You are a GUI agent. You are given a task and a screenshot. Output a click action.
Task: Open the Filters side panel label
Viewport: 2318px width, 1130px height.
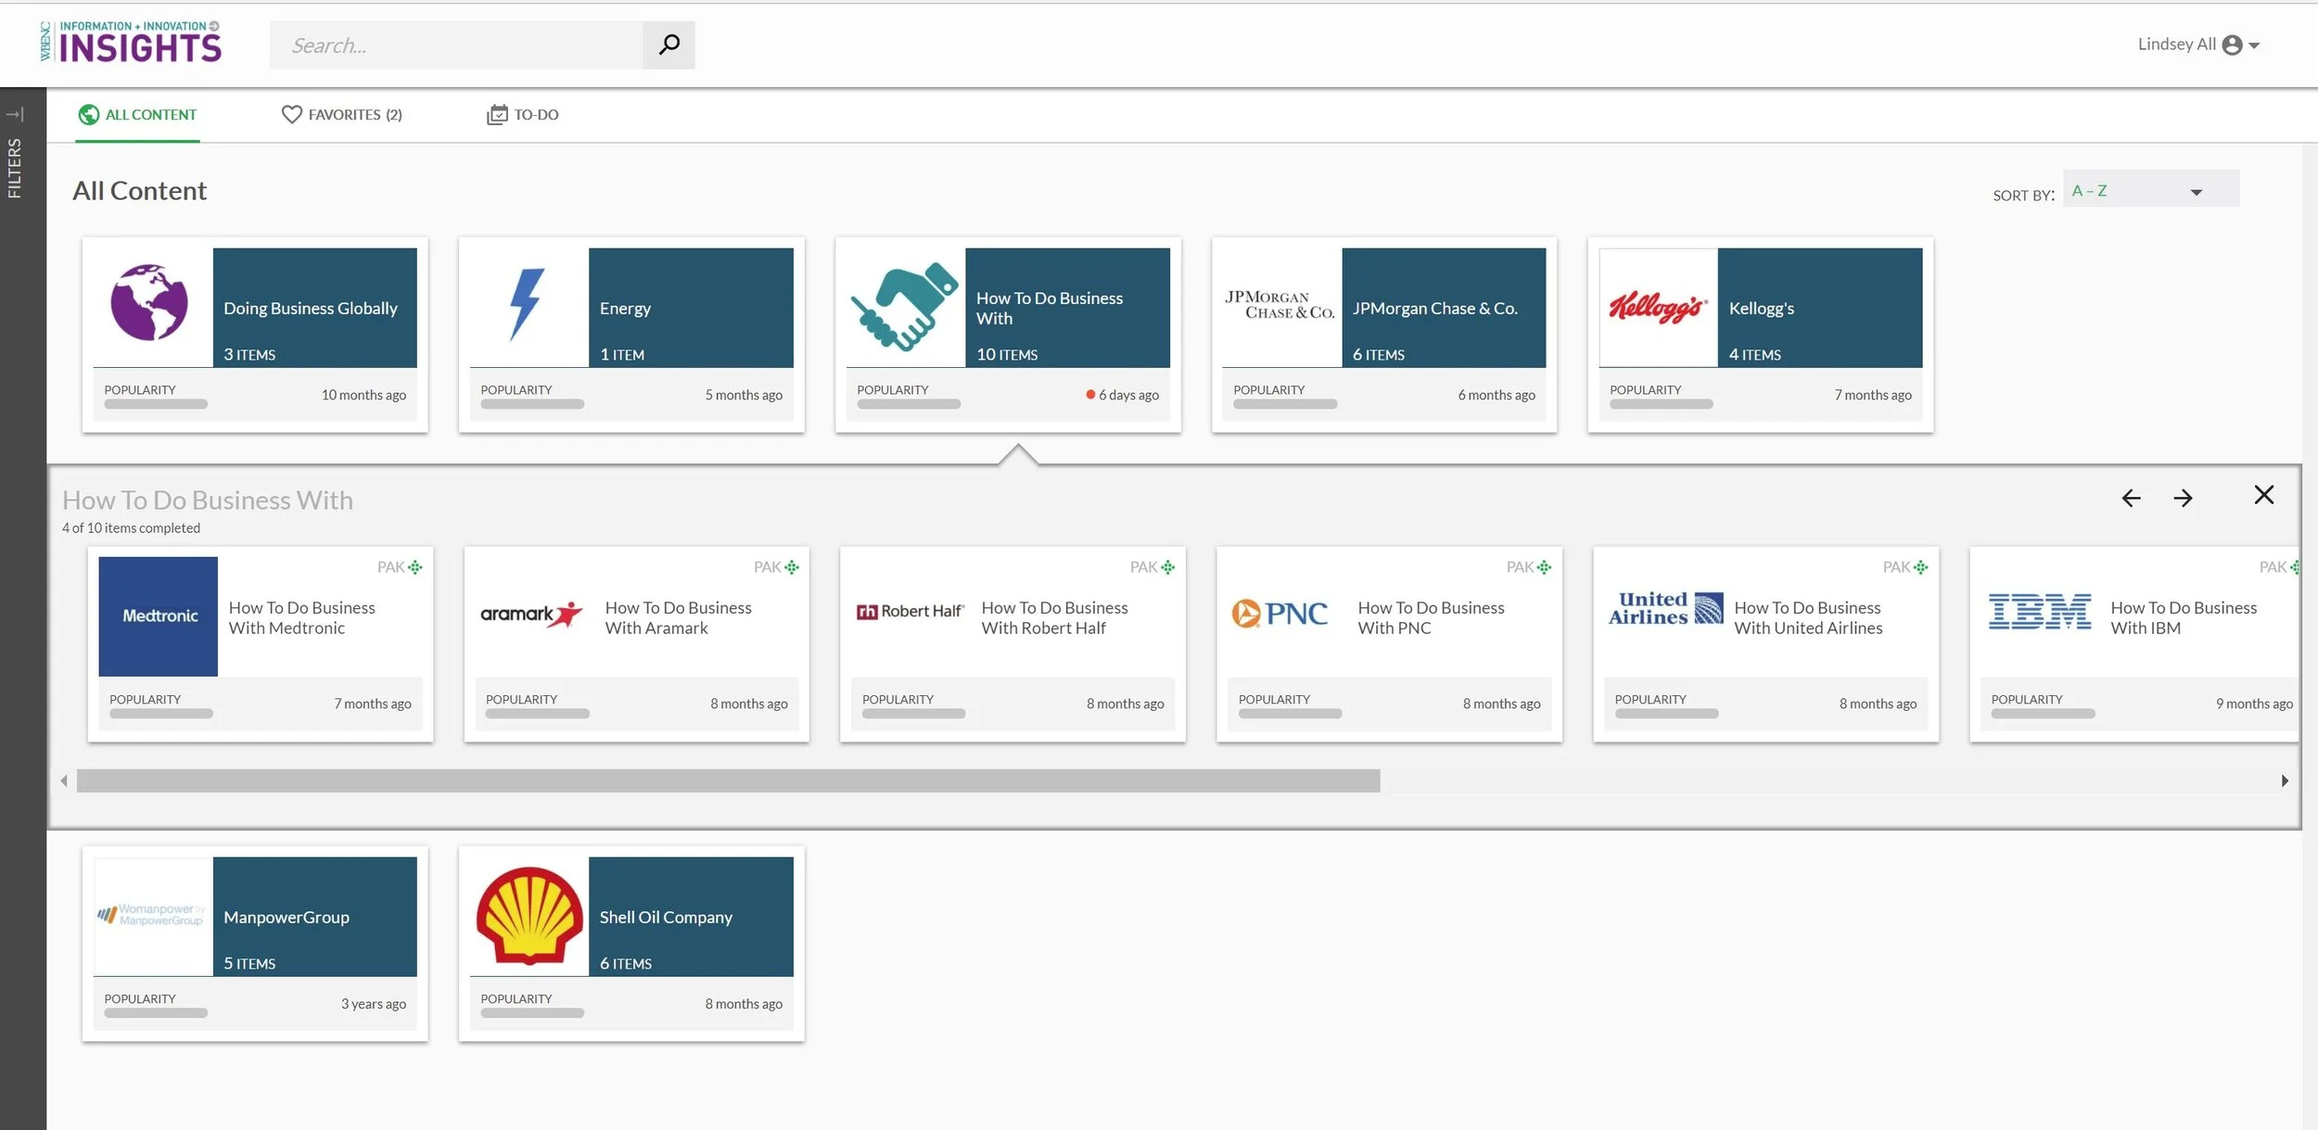(14, 168)
